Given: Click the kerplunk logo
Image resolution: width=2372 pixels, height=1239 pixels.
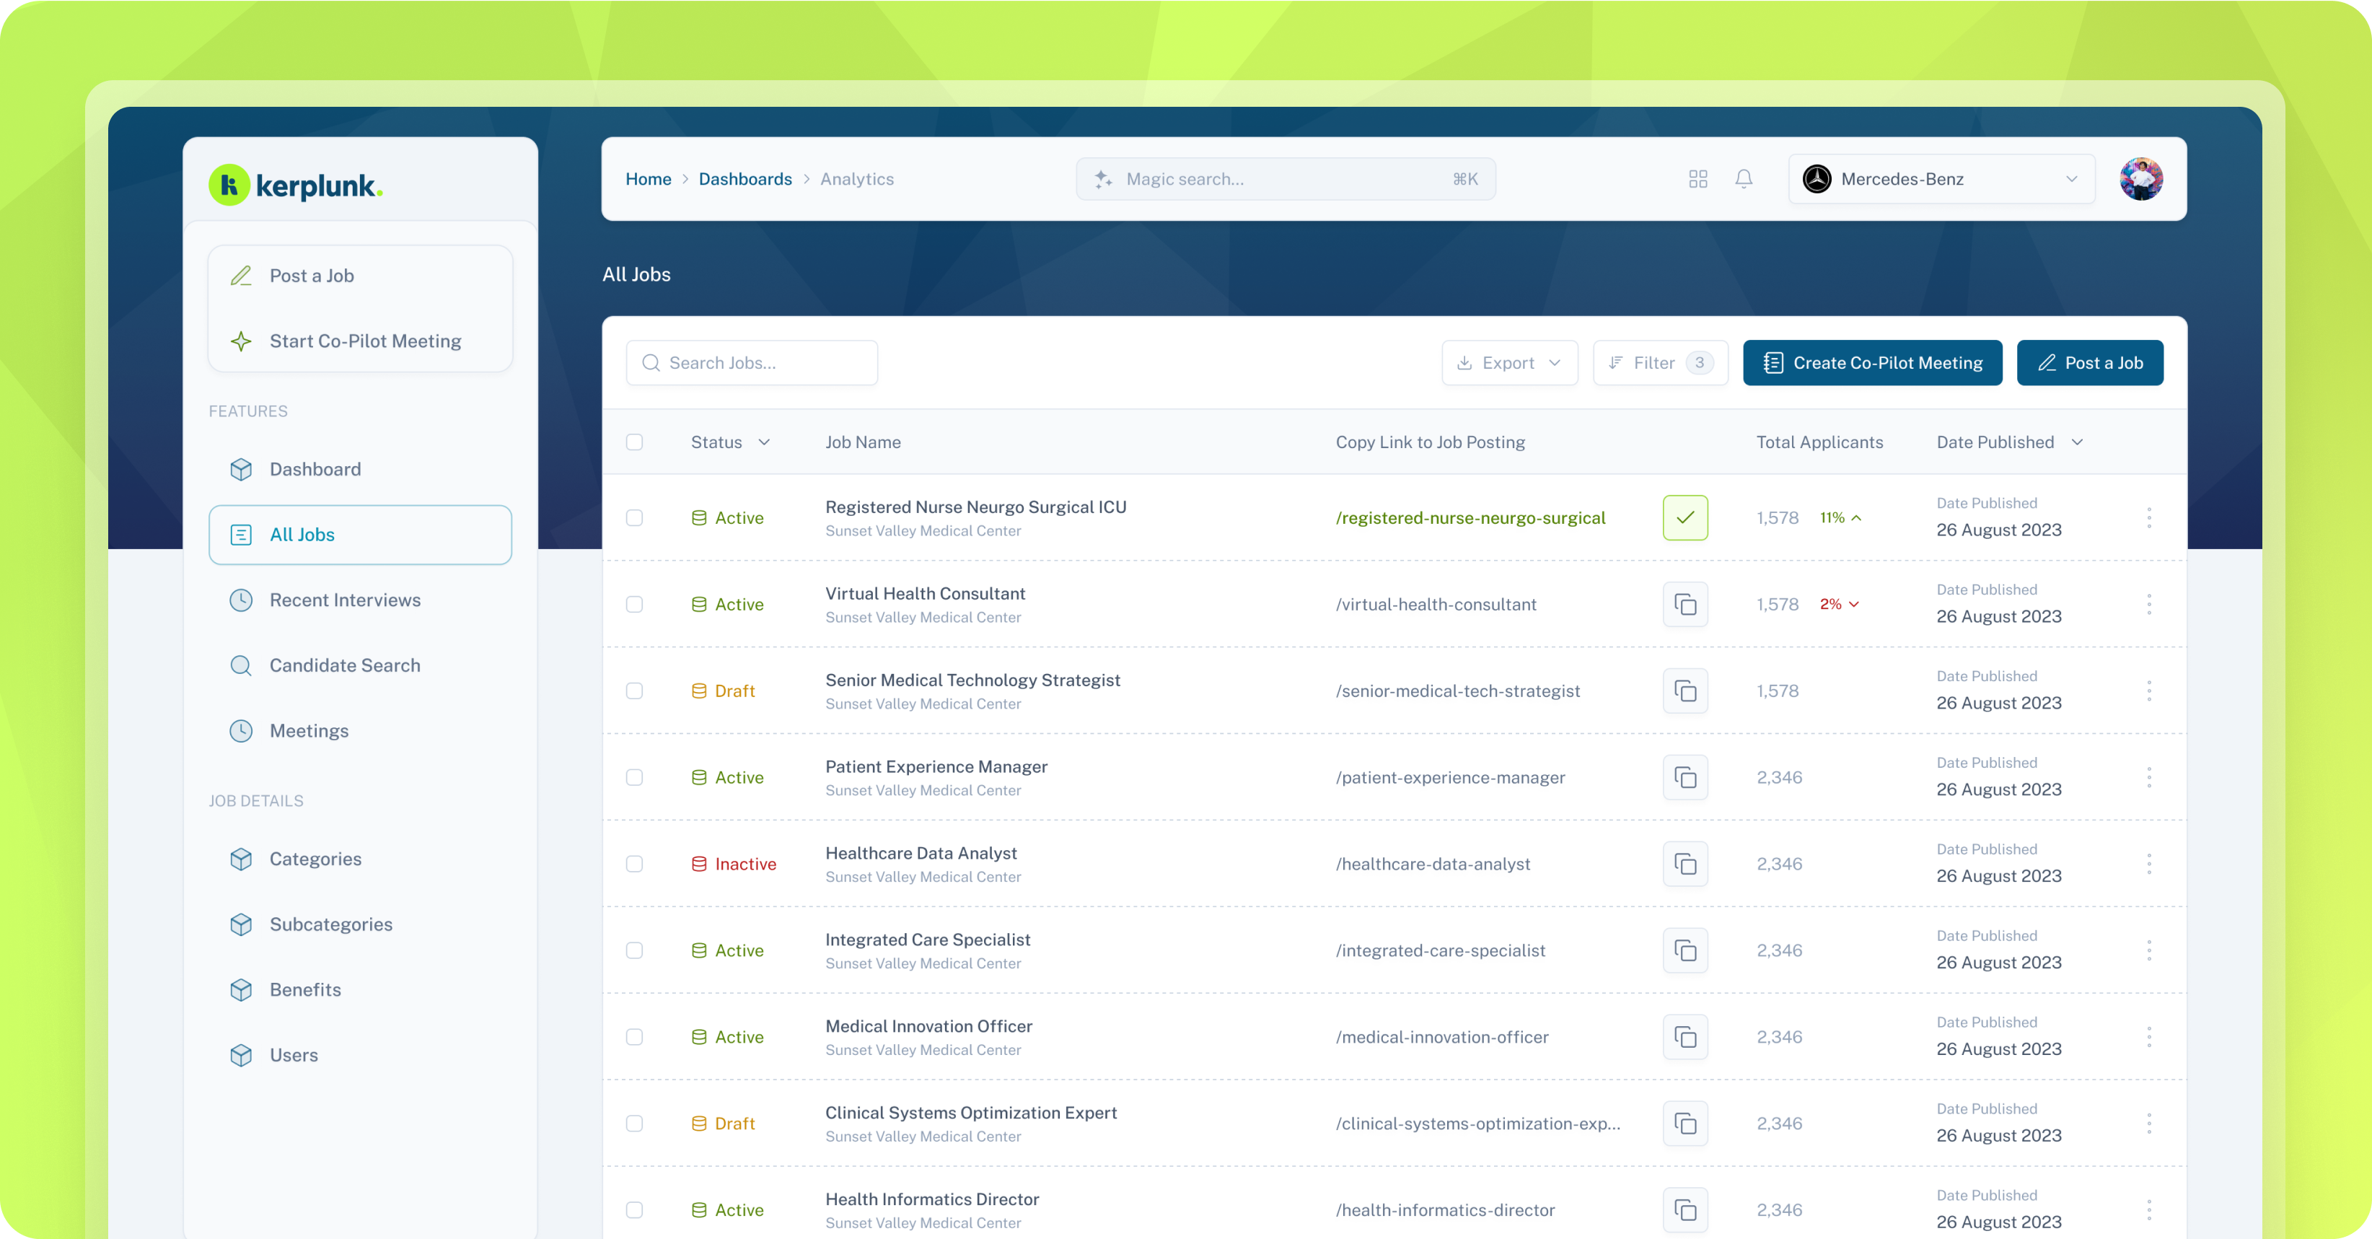Looking at the screenshot, I should click(296, 185).
